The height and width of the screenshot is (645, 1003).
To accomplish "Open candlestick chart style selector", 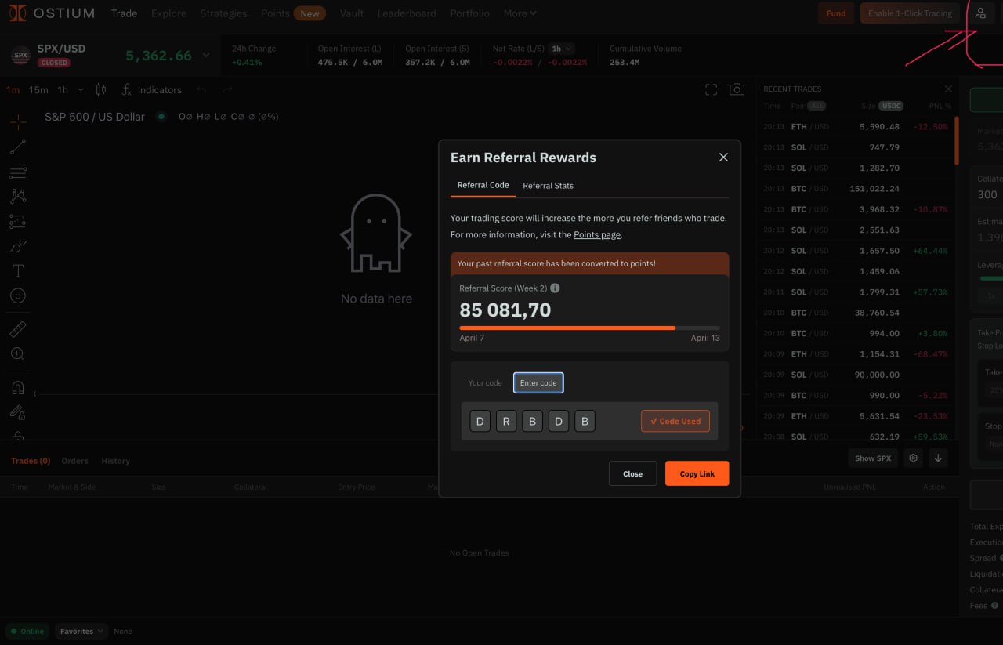I will [100, 90].
